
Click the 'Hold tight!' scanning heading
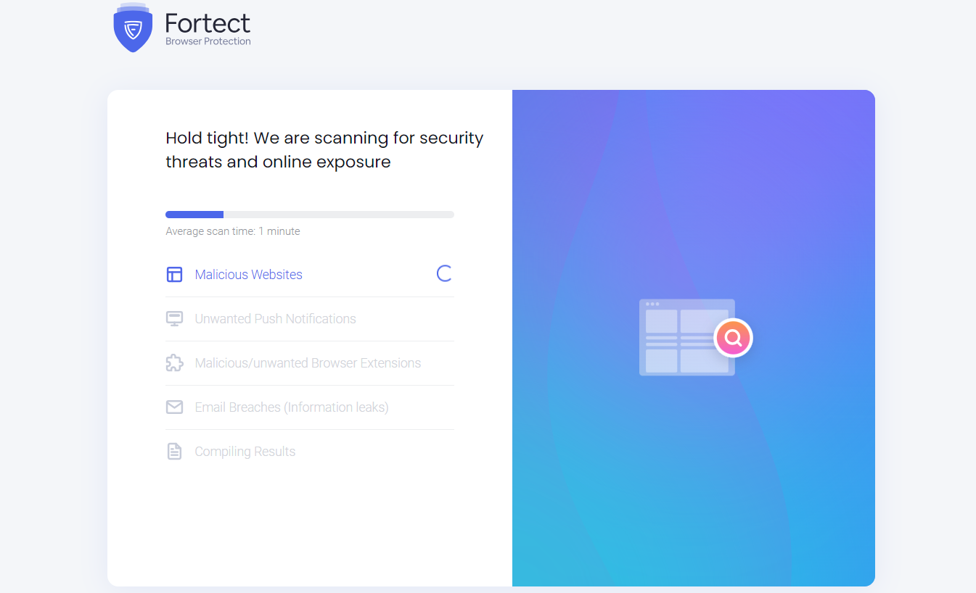point(324,150)
